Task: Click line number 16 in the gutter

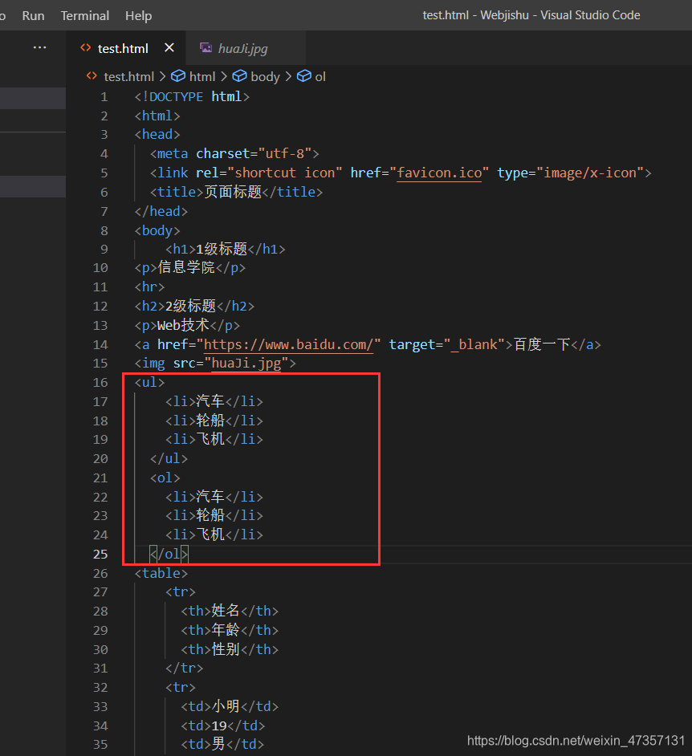Action: click(x=100, y=382)
